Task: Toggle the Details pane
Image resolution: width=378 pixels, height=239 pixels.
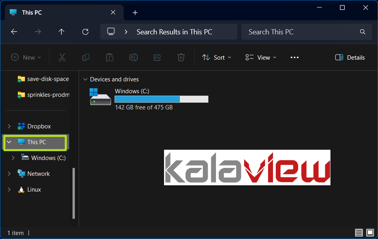Action: click(350, 57)
